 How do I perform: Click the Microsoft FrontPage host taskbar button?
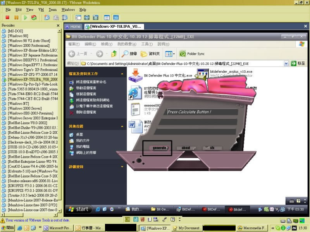tap(58, 228)
